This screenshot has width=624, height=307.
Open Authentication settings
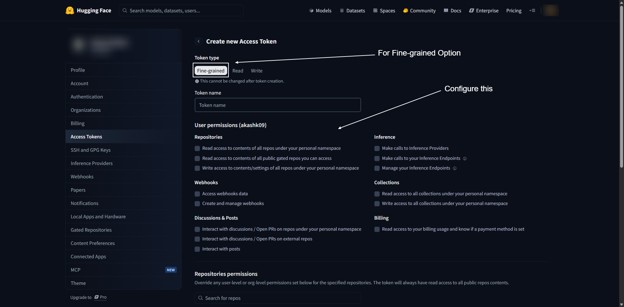(123, 96)
